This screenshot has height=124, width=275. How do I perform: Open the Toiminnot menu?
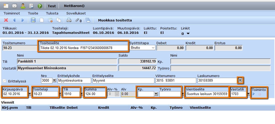point(12,13)
